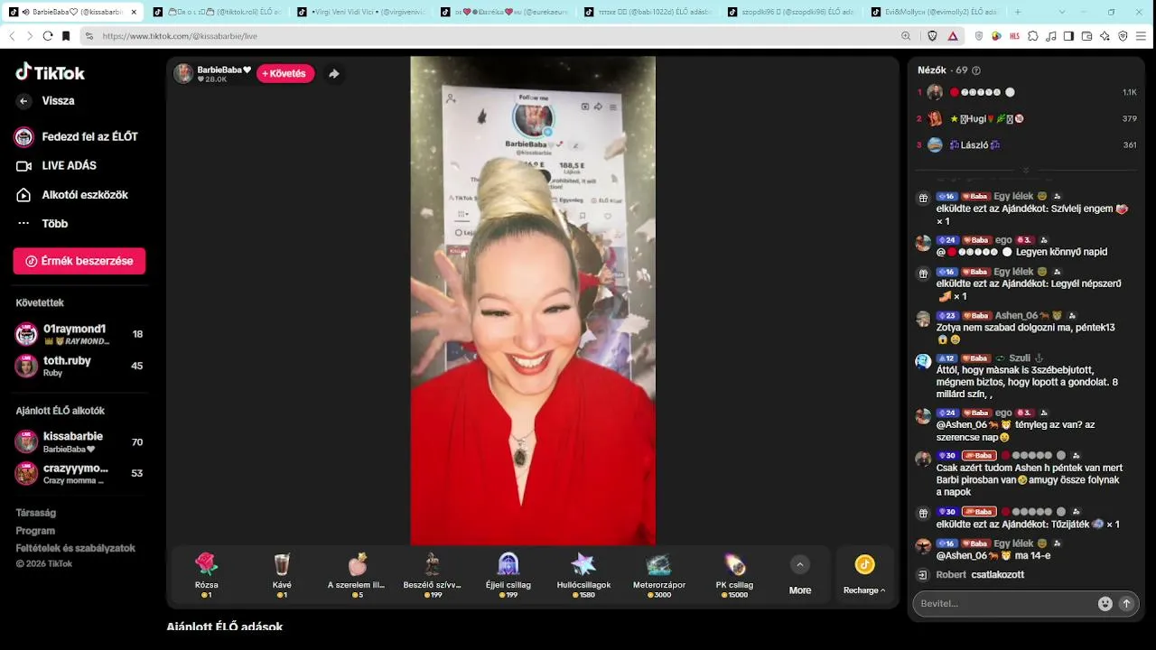The width and height of the screenshot is (1156, 650).
Task: Click the music note toolbar icon
Action: click(1050, 36)
